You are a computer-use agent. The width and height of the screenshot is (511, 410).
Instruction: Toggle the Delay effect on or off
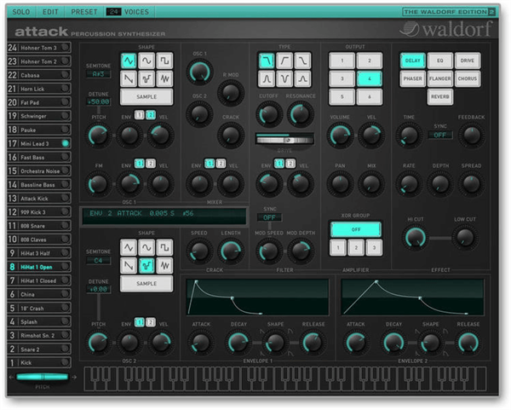pos(412,61)
